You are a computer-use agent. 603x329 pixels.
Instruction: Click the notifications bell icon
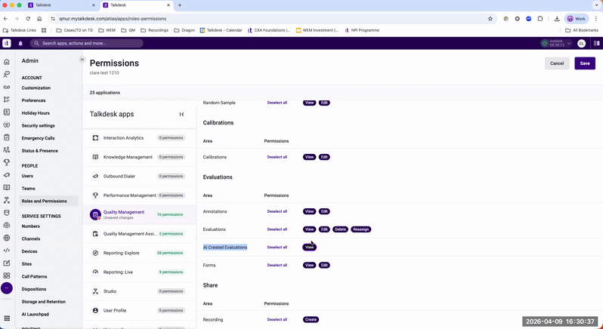tap(20, 43)
